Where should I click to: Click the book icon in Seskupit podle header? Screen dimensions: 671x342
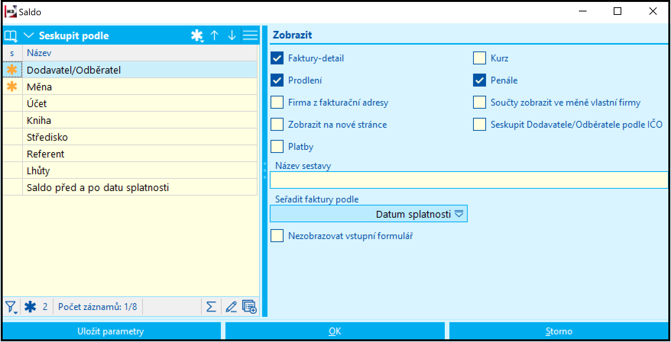(11, 36)
